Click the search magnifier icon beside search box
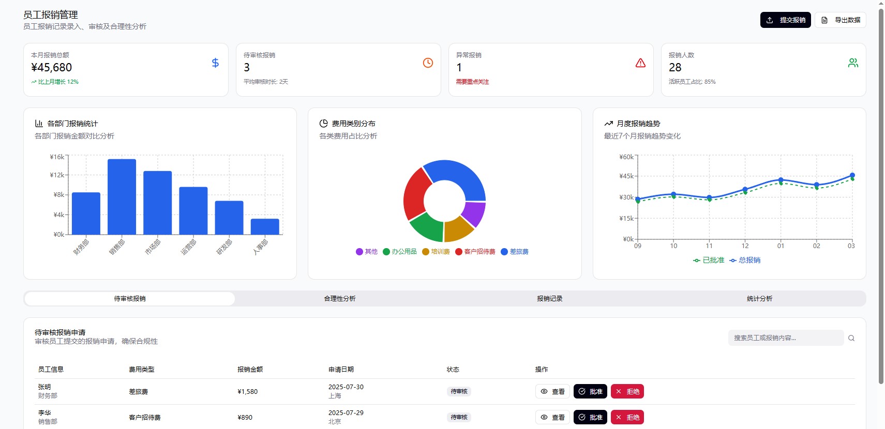The image size is (885, 429). (851, 338)
